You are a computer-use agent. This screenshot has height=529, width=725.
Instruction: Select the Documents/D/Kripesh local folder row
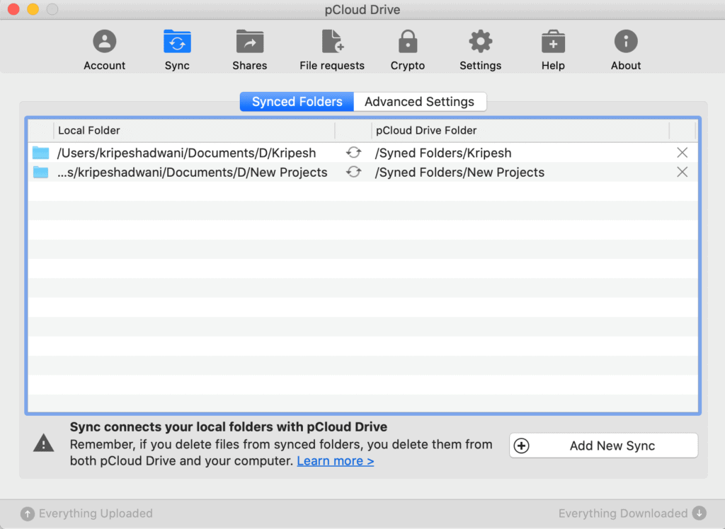tap(186, 153)
